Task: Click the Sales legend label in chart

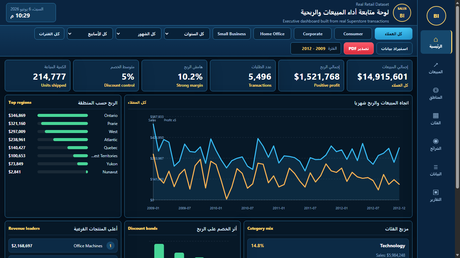Action: [x=152, y=120]
